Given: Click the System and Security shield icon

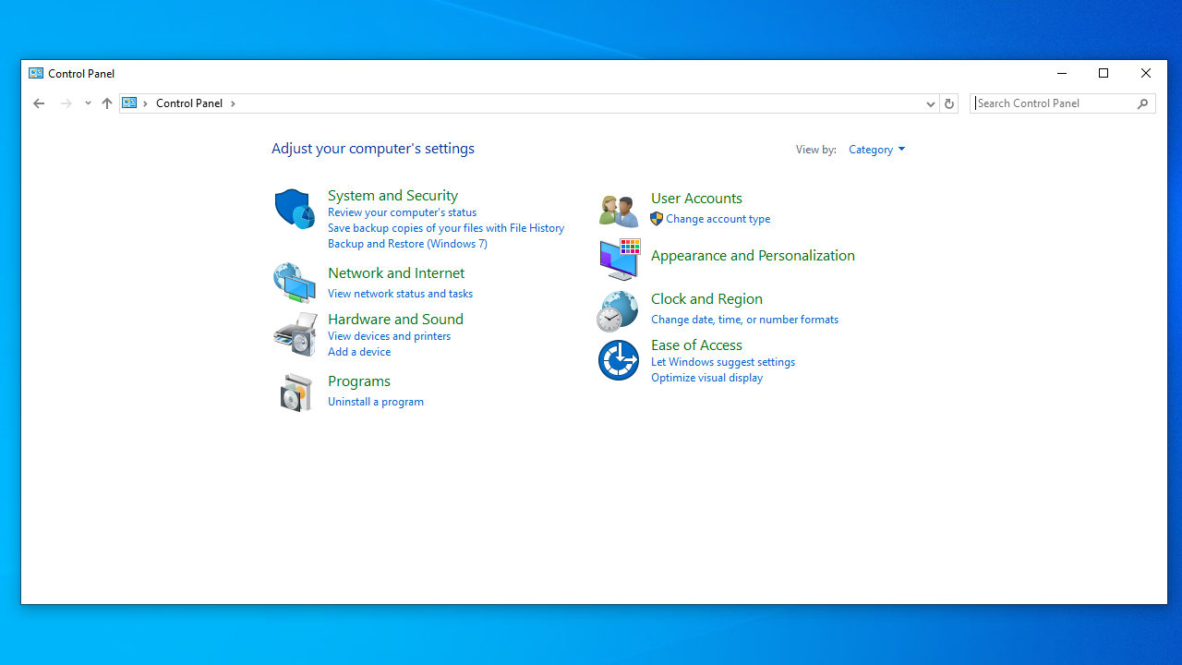Looking at the screenshot, I should tap(295, 209).
